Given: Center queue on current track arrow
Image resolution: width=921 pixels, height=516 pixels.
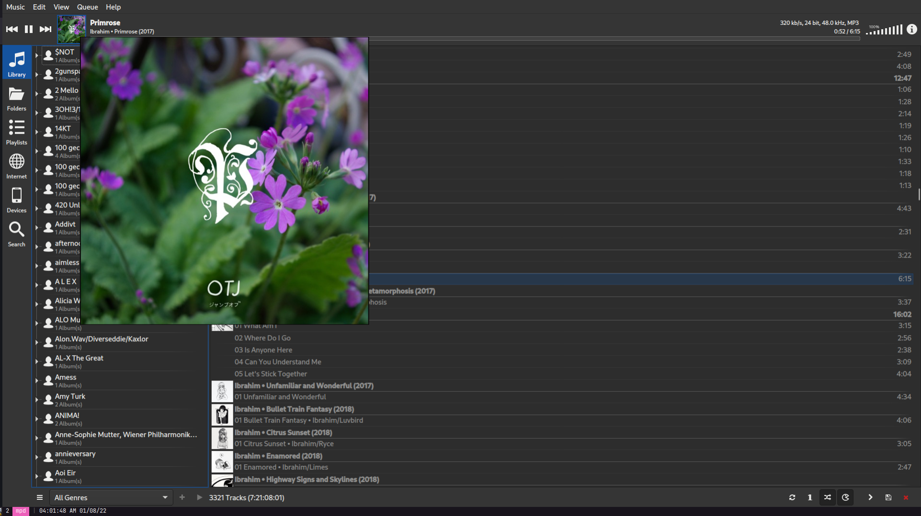Looking at the screenshot, I should point(870,498).
